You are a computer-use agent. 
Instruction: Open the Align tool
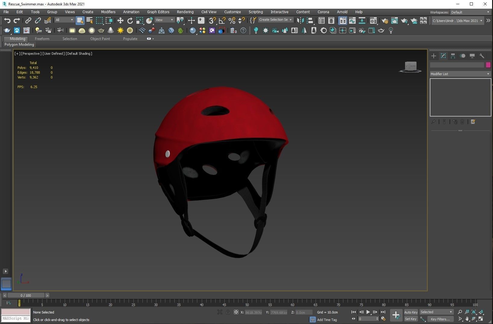[310, 20]
